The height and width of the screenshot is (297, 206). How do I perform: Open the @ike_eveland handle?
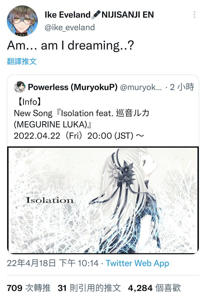(x=70, y=28)
